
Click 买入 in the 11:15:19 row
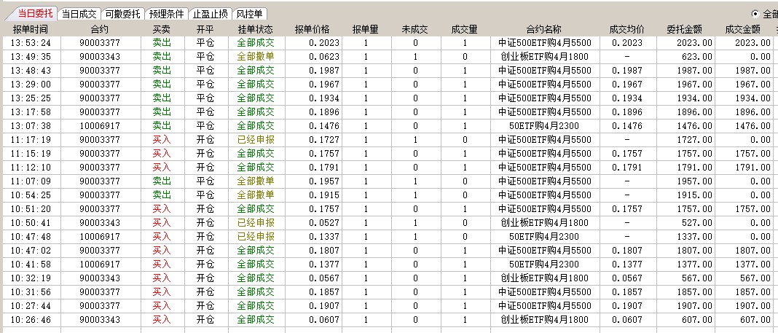pos(161,153)
